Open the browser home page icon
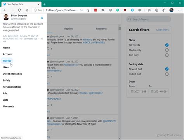The height and width of the screenshot is (140, 184). coord(27,10)
